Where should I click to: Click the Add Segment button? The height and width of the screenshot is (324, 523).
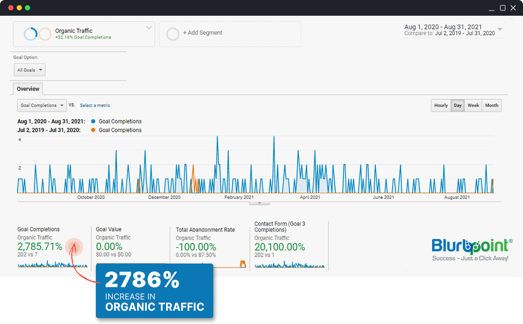click(203, 33)
